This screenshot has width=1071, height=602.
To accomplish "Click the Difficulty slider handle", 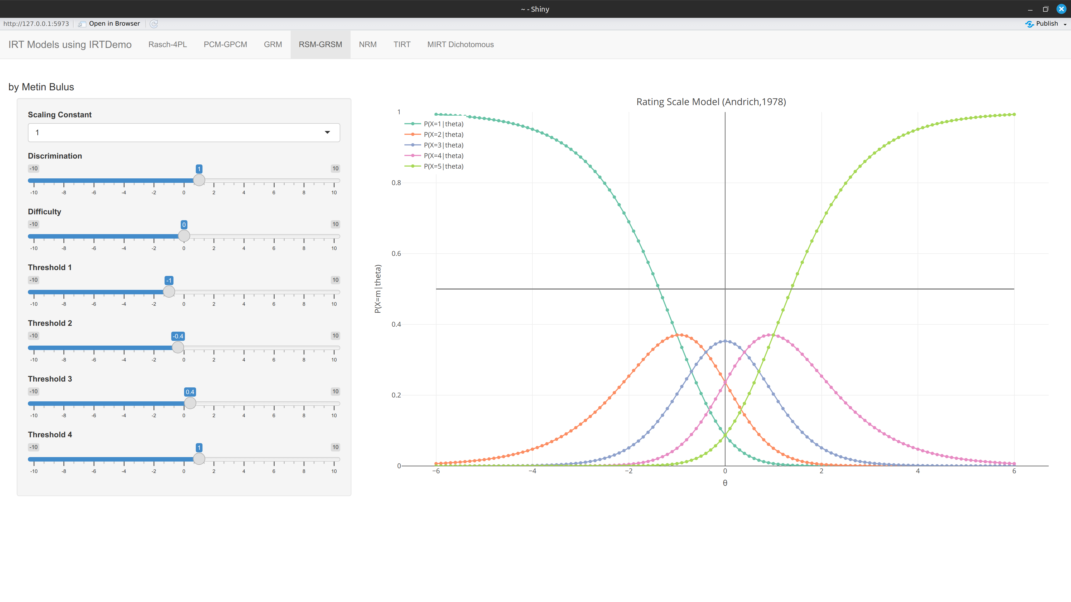I will pyautogui.click(x=184, y=236).
